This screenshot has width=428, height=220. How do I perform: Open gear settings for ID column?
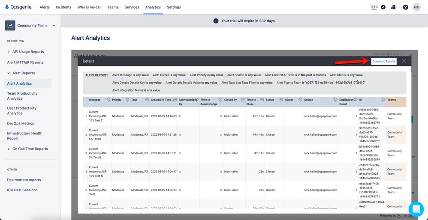[383, 100]
